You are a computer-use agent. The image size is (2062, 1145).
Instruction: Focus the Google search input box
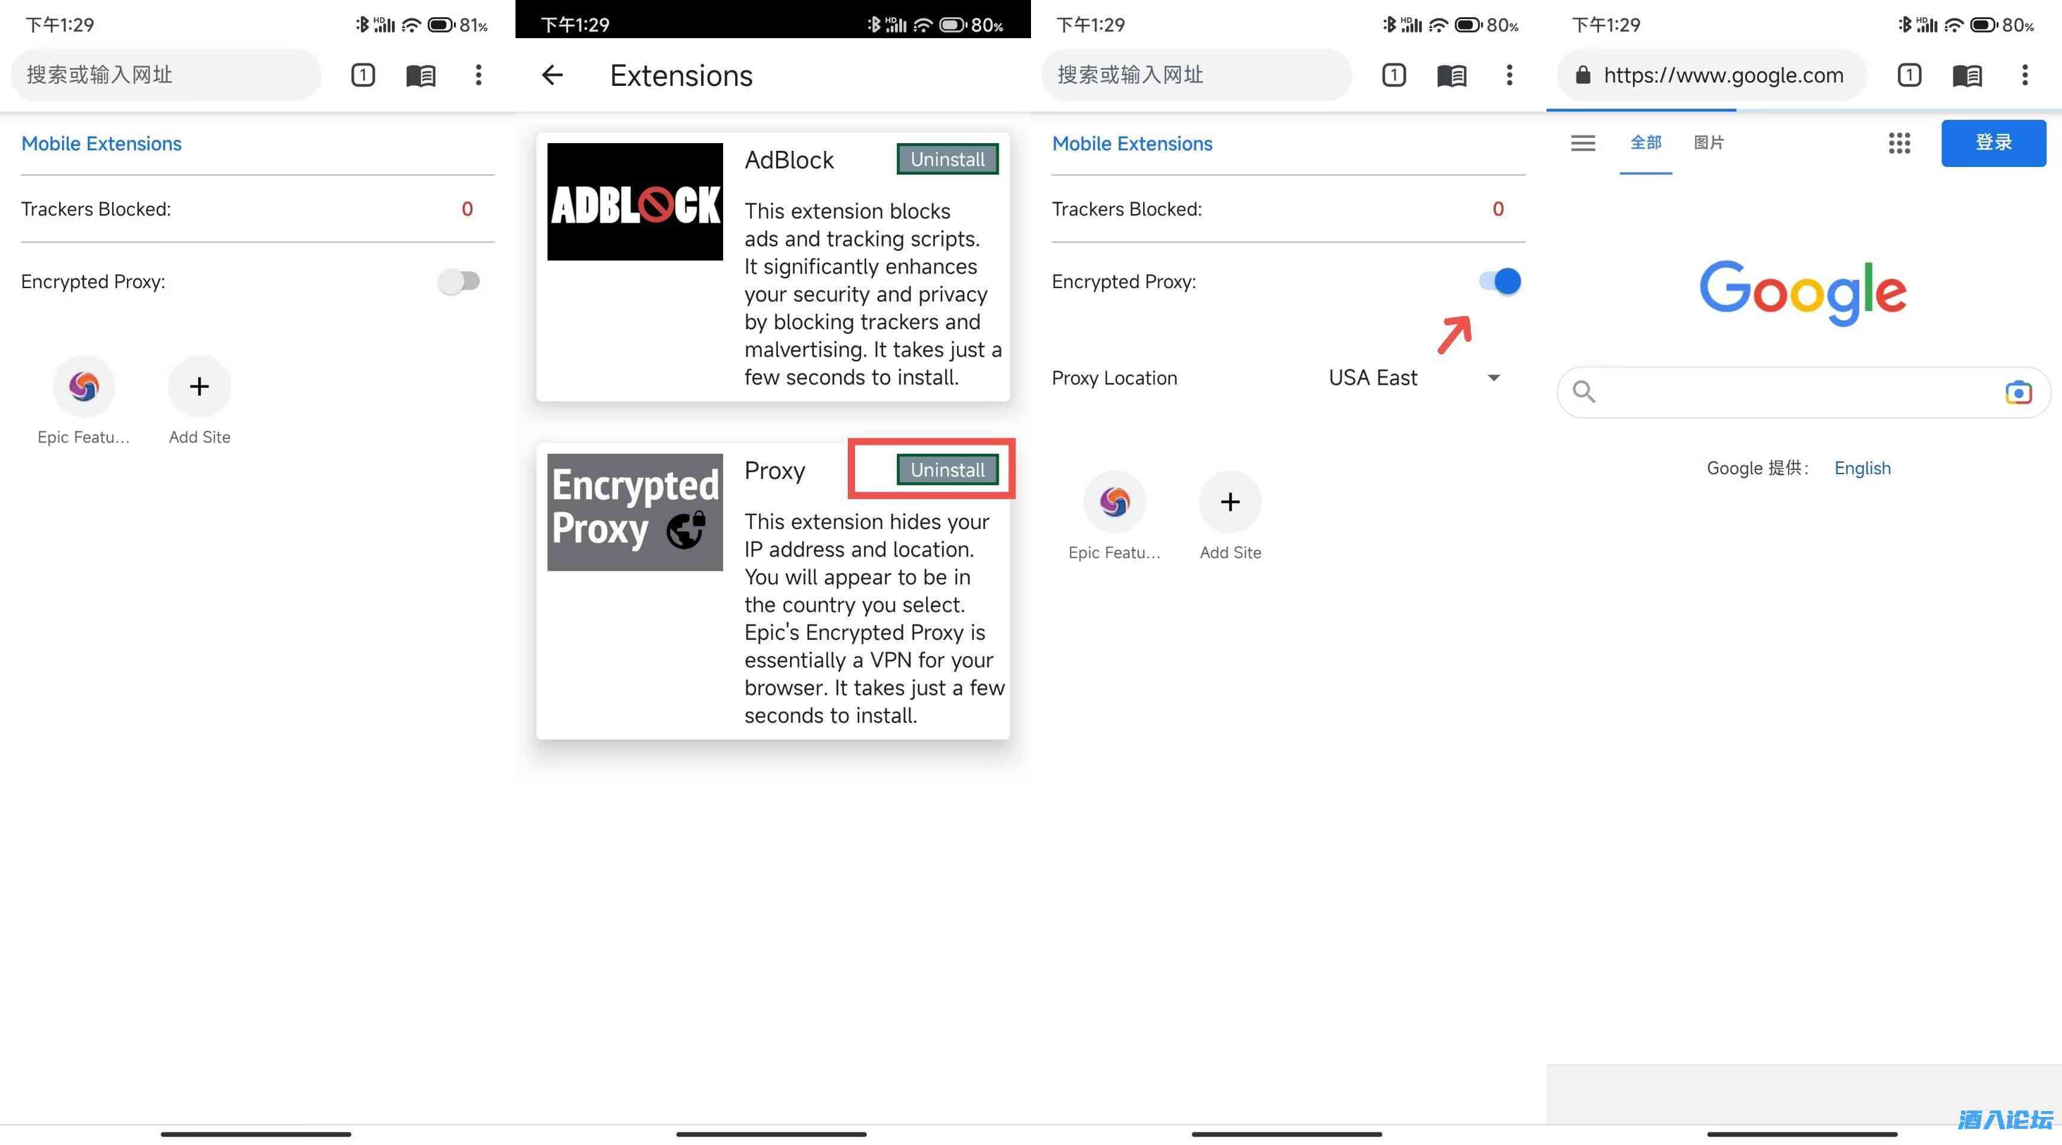tap(1793, 392)
